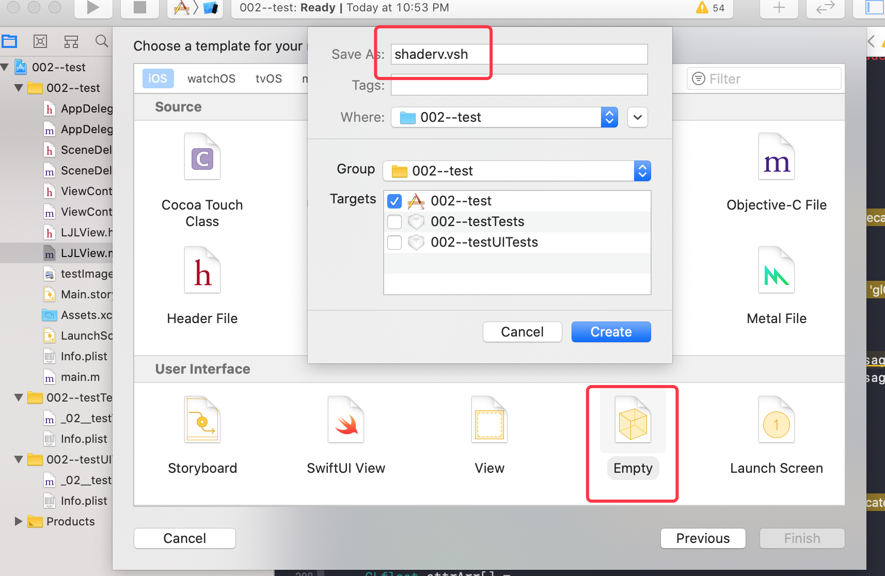Stop the running scheme
The height and width of the screenshot is (576, 885).
click(x=139, y=7)
